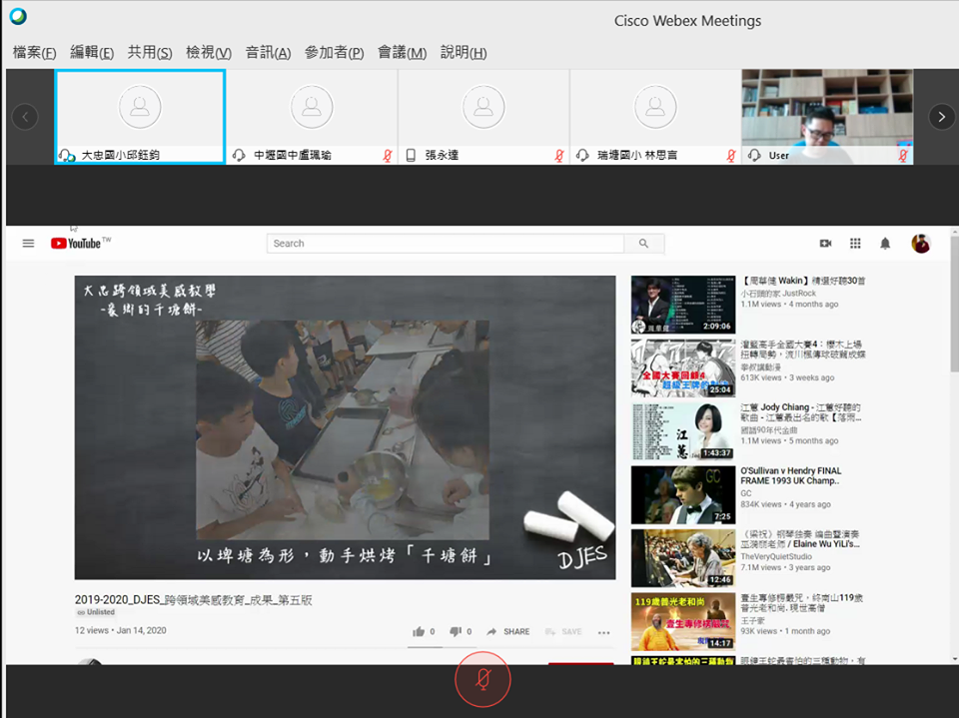959x718 pixels.
Task: Focus the YouTube Search field
Action: 446,244
